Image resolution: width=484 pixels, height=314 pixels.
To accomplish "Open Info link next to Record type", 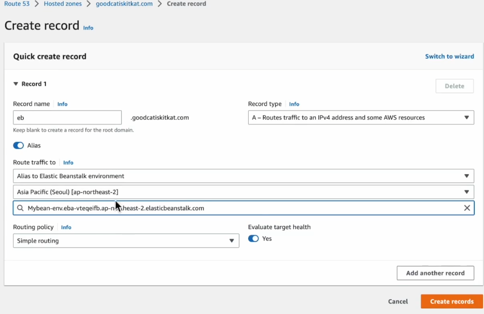I will coord(294,104).
